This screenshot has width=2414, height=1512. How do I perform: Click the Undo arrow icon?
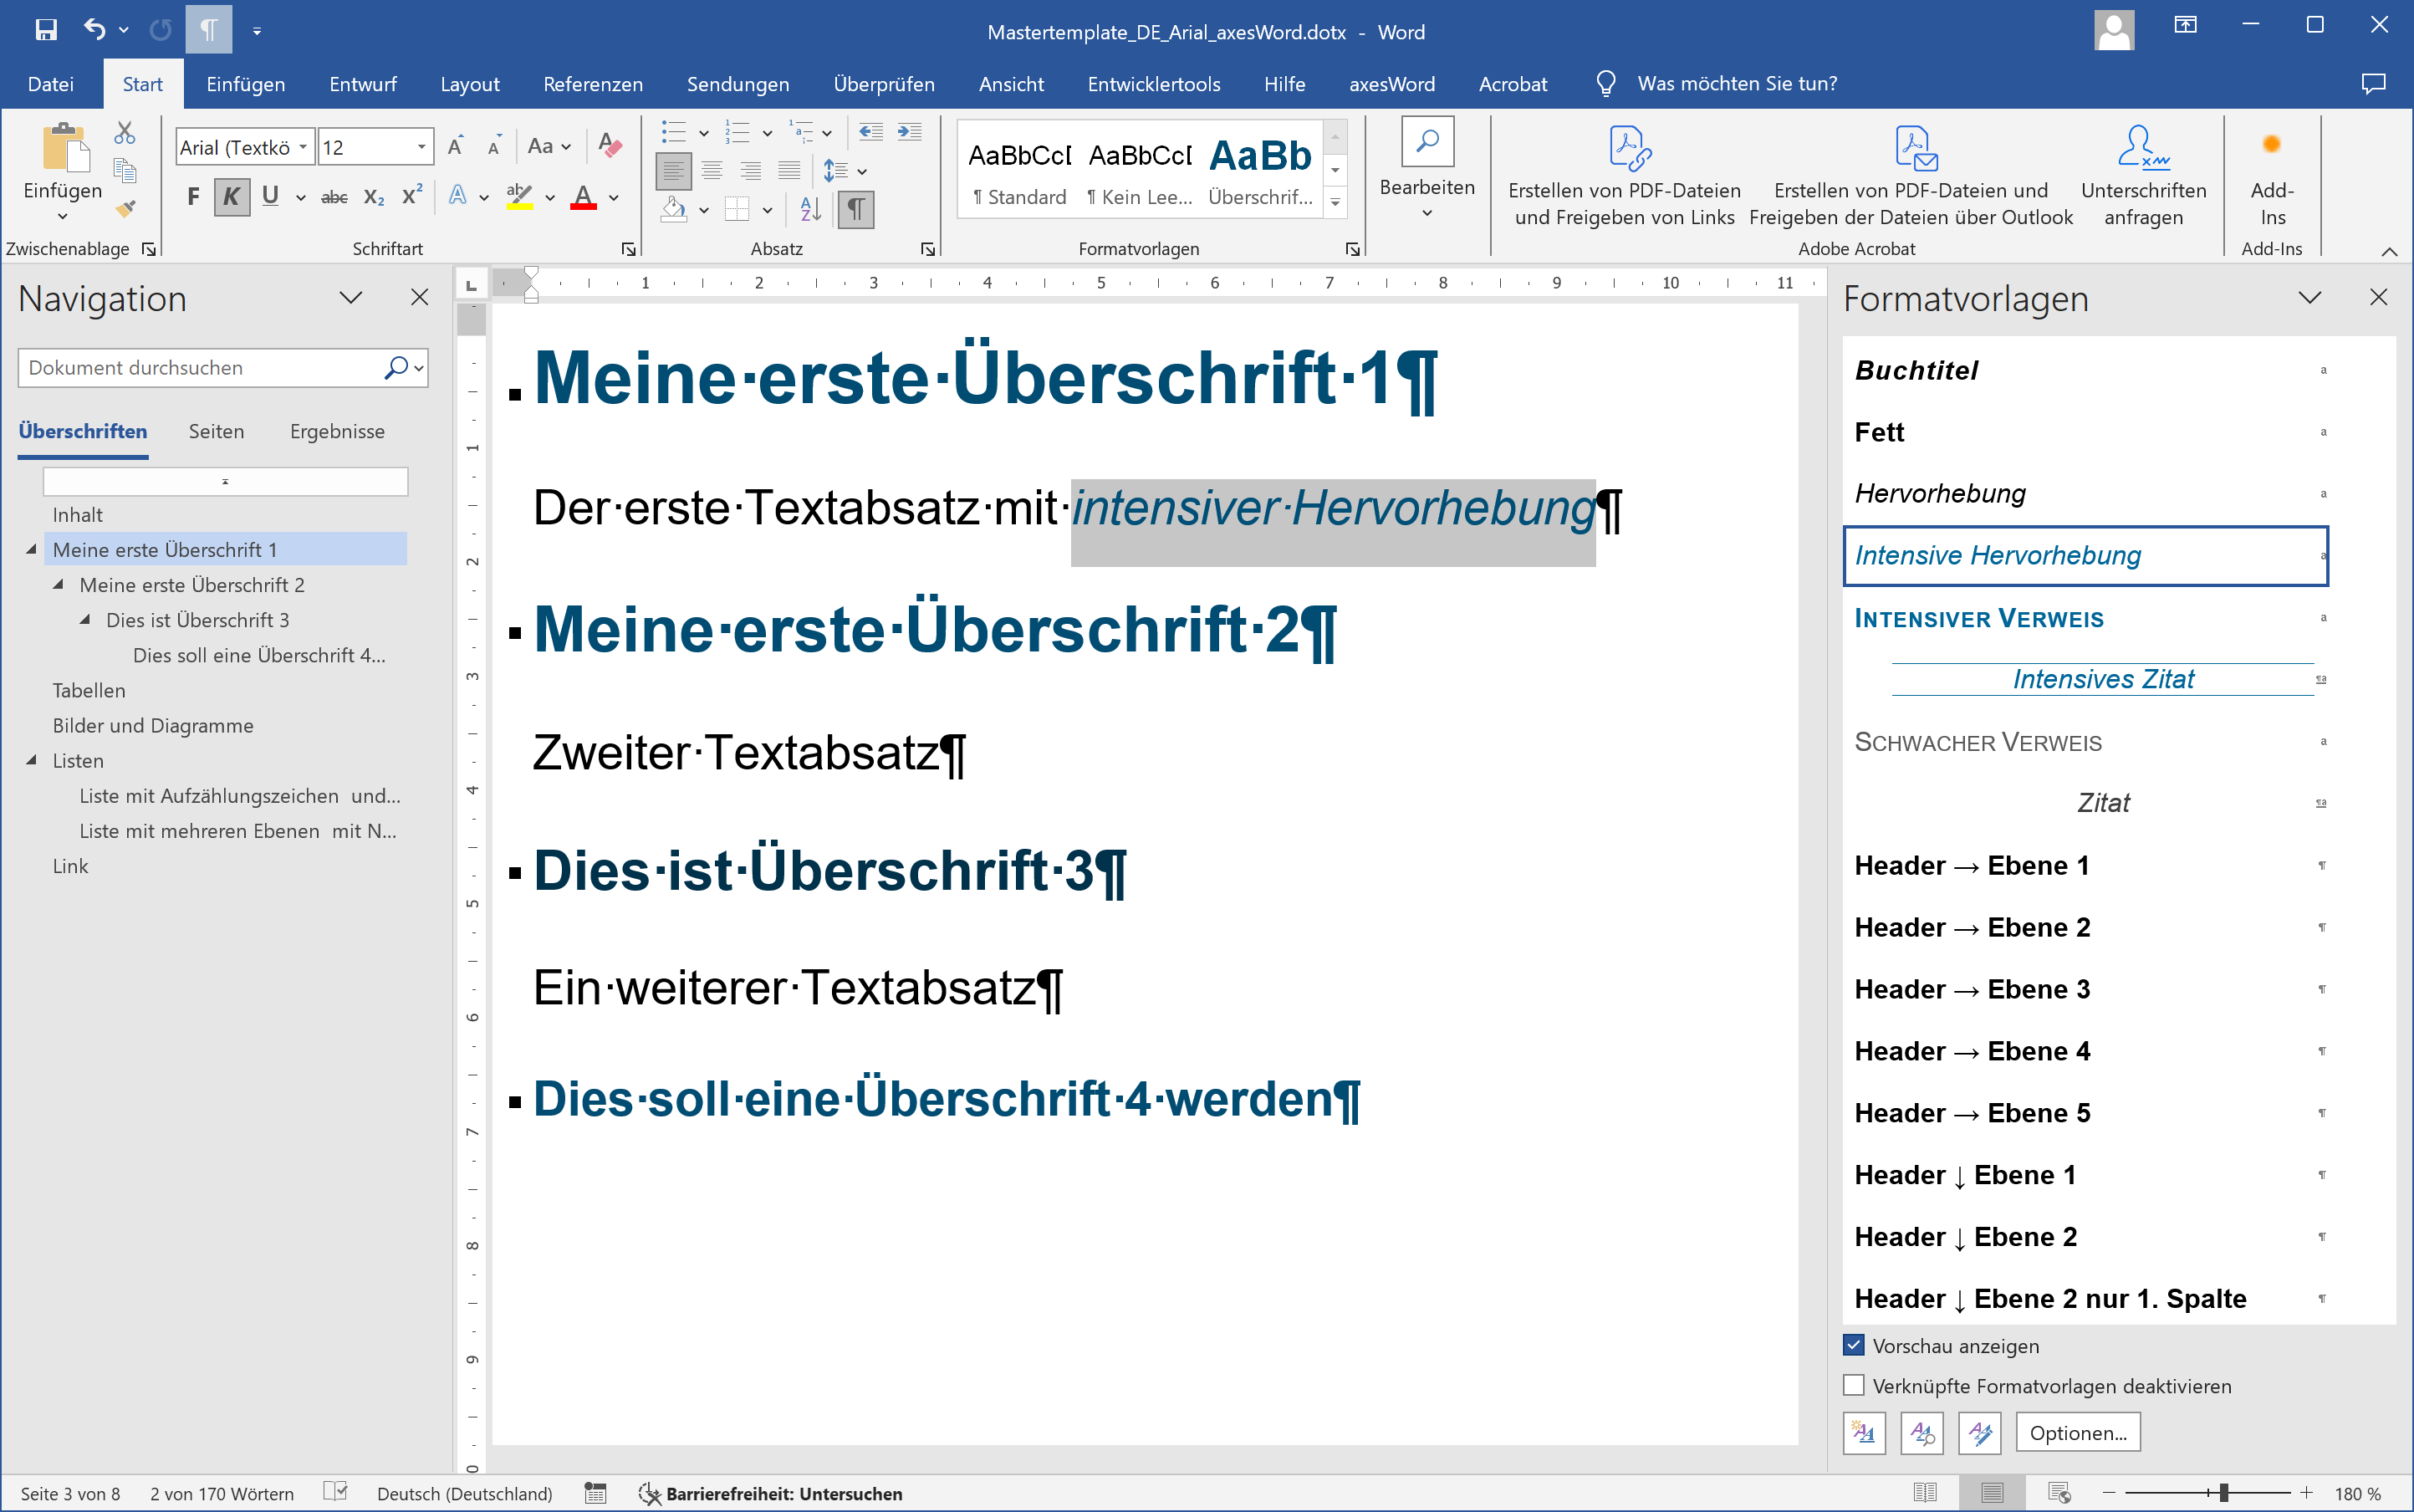(94, 30)
